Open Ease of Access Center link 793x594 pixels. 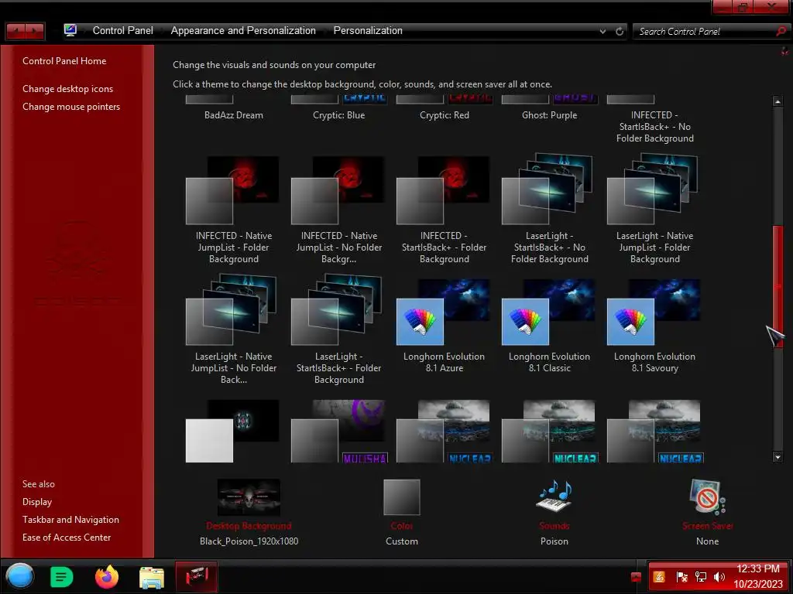[67, 538]
